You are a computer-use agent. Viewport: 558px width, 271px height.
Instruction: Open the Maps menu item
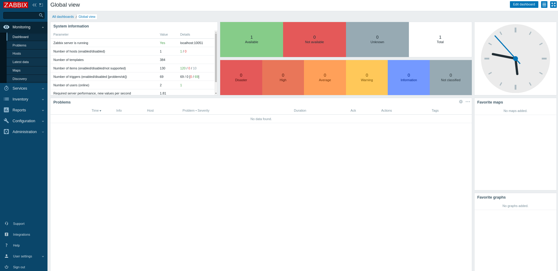tap(27, 70)
